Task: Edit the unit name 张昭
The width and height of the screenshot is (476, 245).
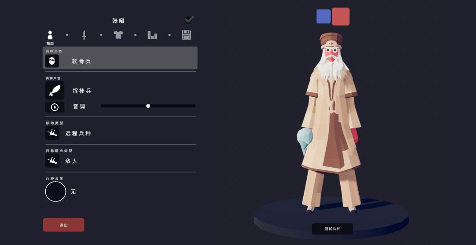Action: click(119, 21)
